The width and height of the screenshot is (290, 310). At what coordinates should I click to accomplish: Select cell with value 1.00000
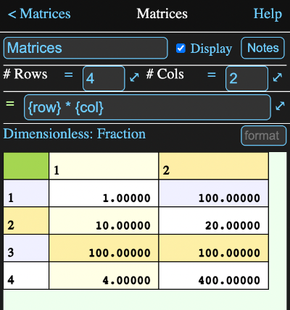click(104, 193)
